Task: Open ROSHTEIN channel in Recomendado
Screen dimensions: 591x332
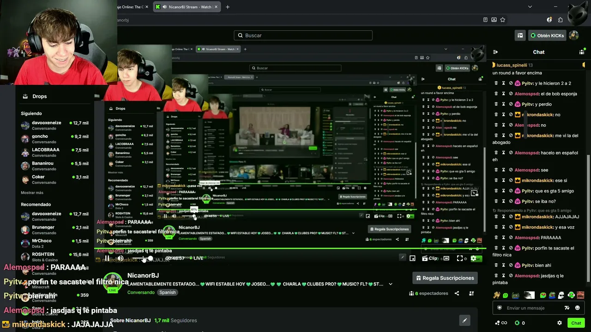Action: (x=55, y=257)
